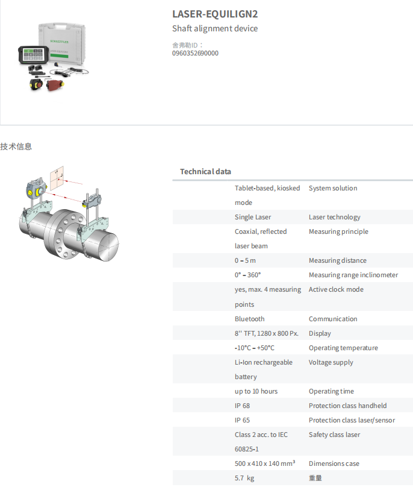Click the 'Dimensions case' label

334,463
